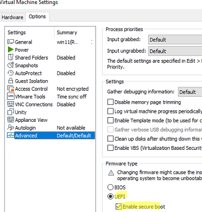Image resolution: width=202 pixels, height=212 pixels.
Task: Select General in the settings list
Action: pyautogui.click(x=51, y=42)
